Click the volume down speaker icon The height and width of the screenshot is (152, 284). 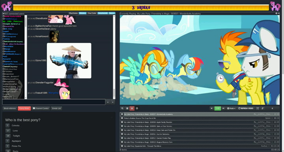click(x=211, y=108)
